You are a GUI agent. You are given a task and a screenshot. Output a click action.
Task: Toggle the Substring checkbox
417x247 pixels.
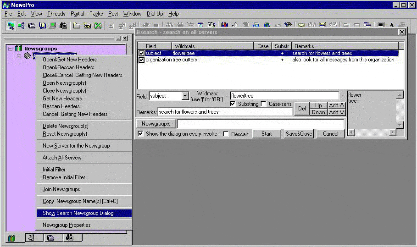click(233, 104)
